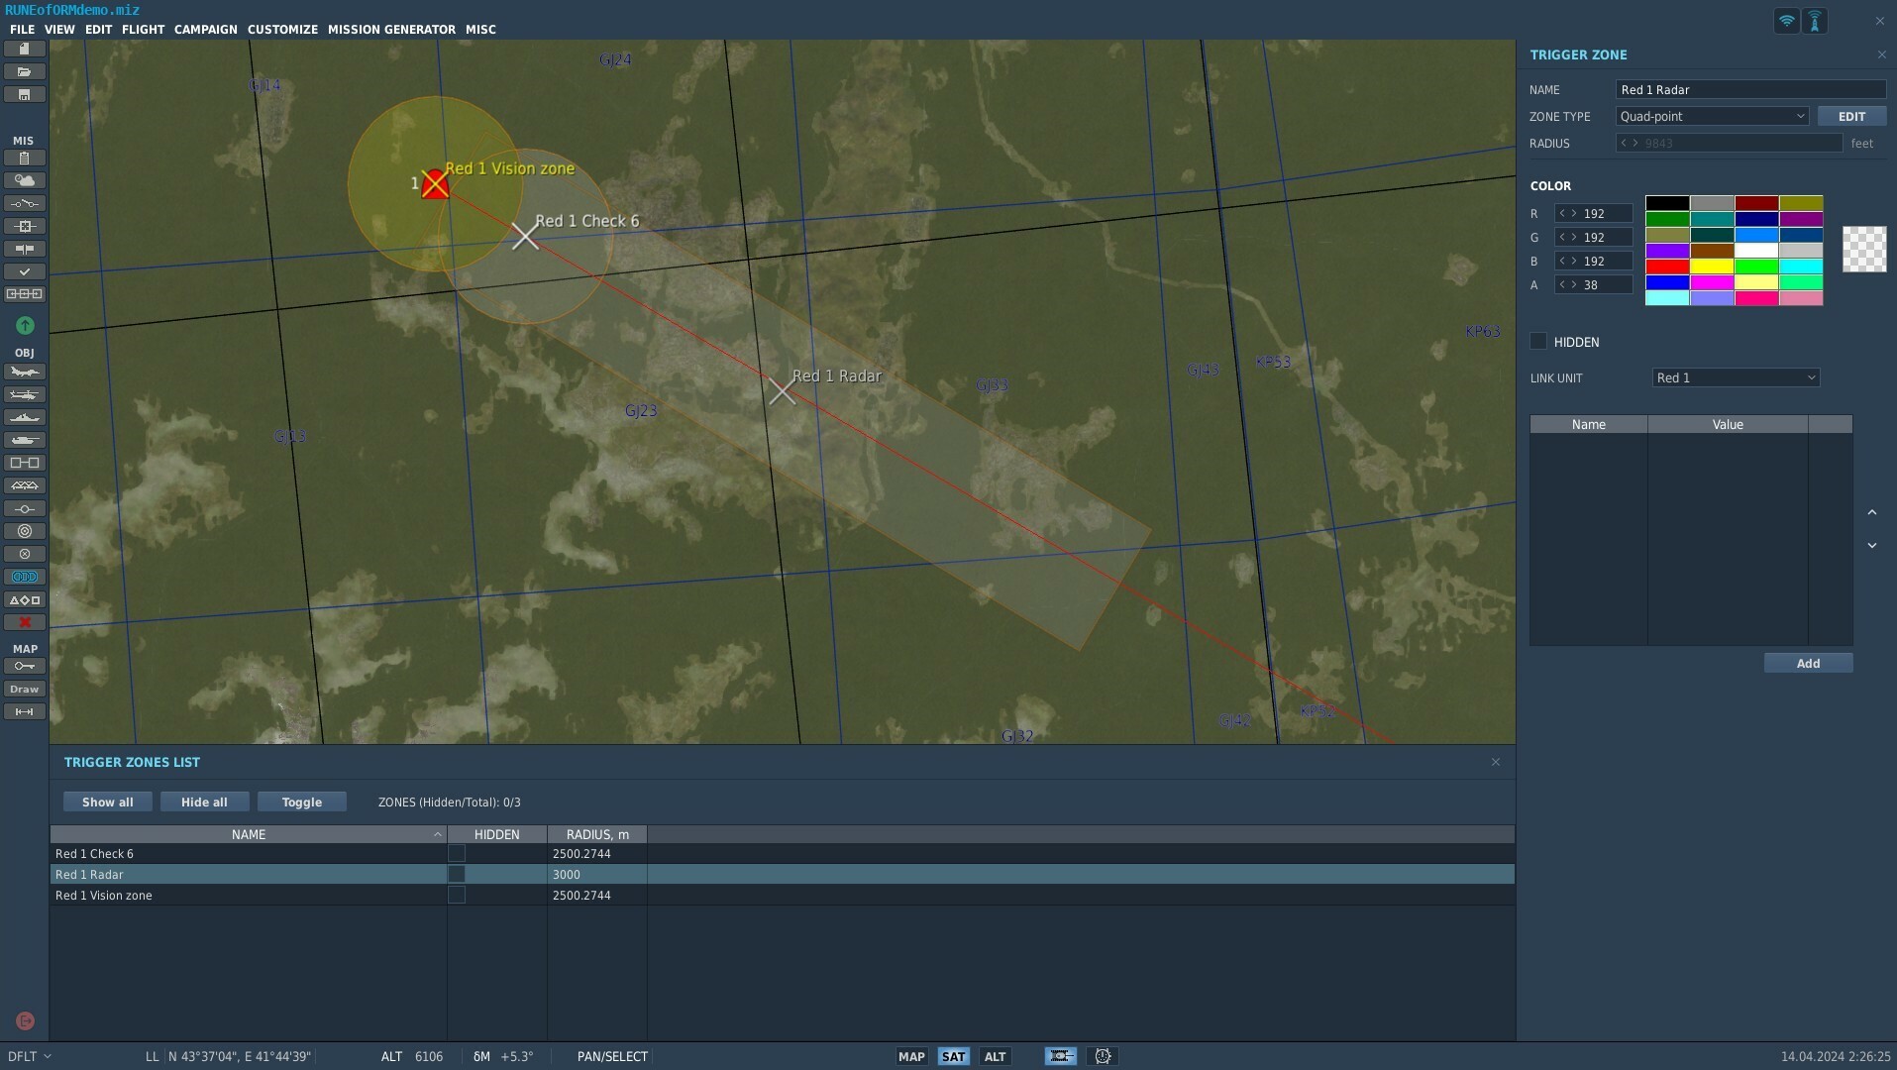
Task: Click the save mission floppy disk icon
Action: [x=25, y=95]
